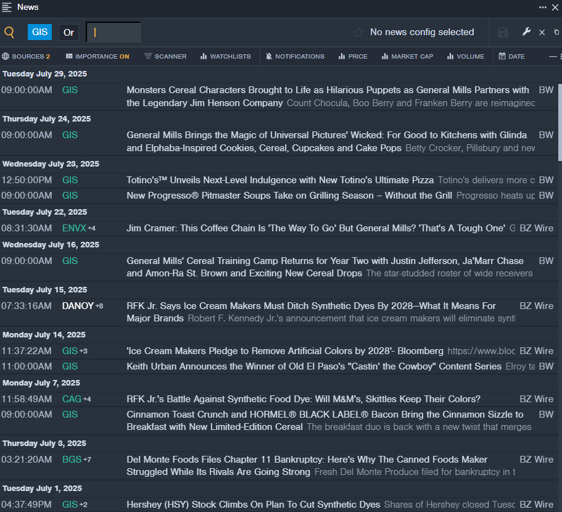Click the pop-out window icon
562x512 pixels.
556,32
